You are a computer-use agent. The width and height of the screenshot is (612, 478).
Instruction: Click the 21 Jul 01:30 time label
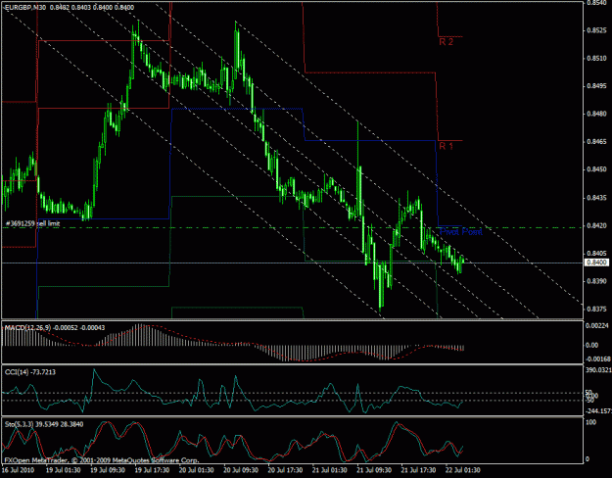click(330, 470)
